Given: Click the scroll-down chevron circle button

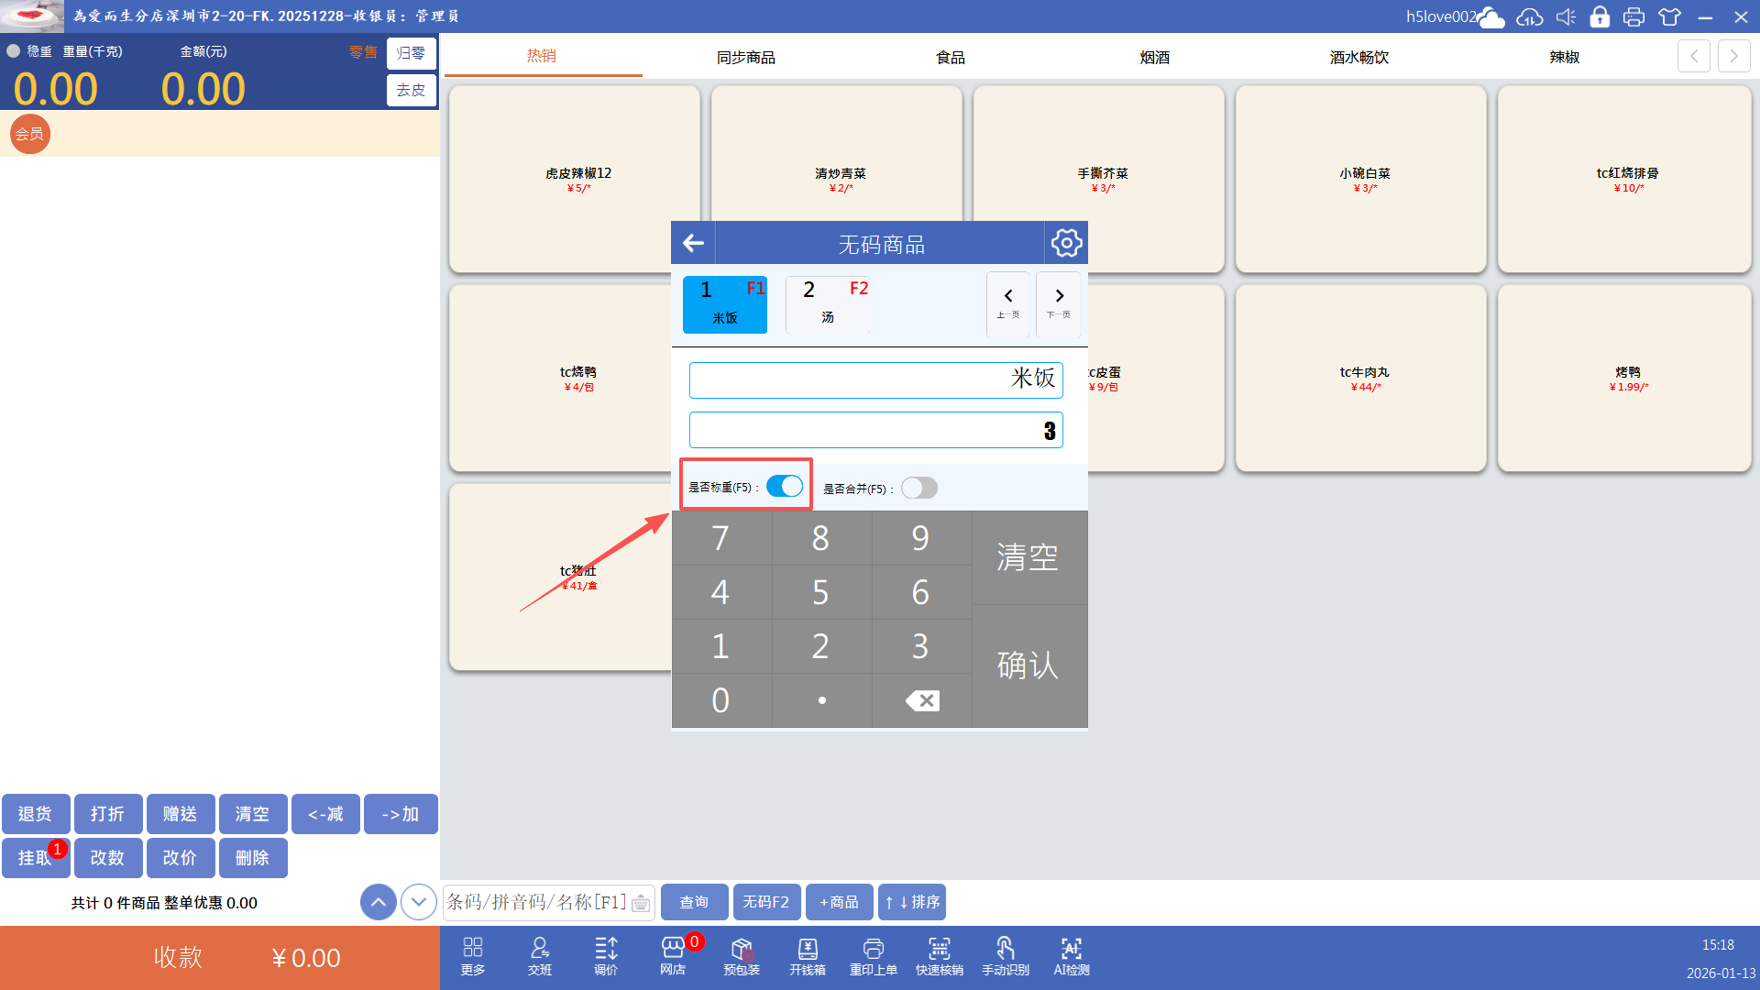Looking at the screenshot, I should tap(419, 902).
